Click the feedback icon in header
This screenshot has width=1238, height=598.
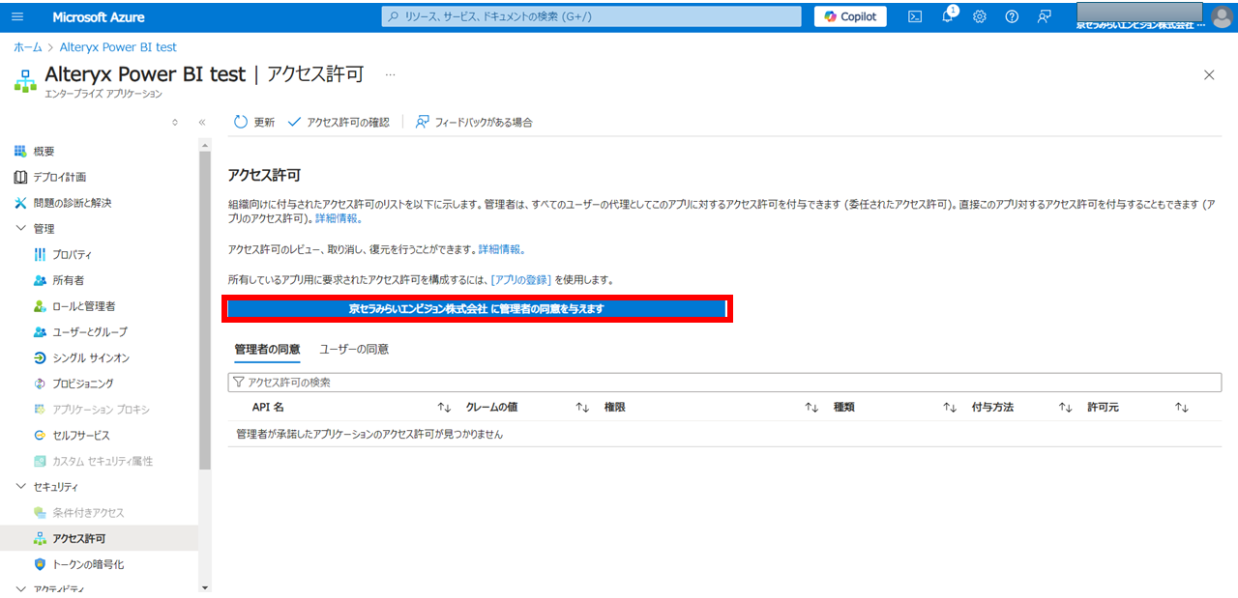coord(1044,16)
